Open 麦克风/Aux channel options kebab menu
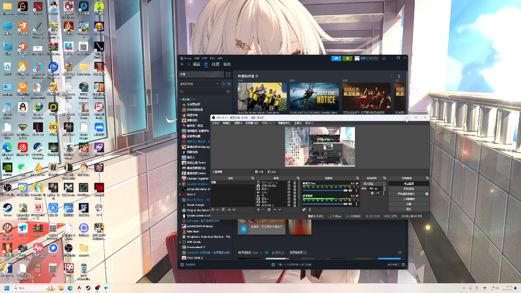The height and width of the screenshot is (293, 521). [x=356, y=190]
